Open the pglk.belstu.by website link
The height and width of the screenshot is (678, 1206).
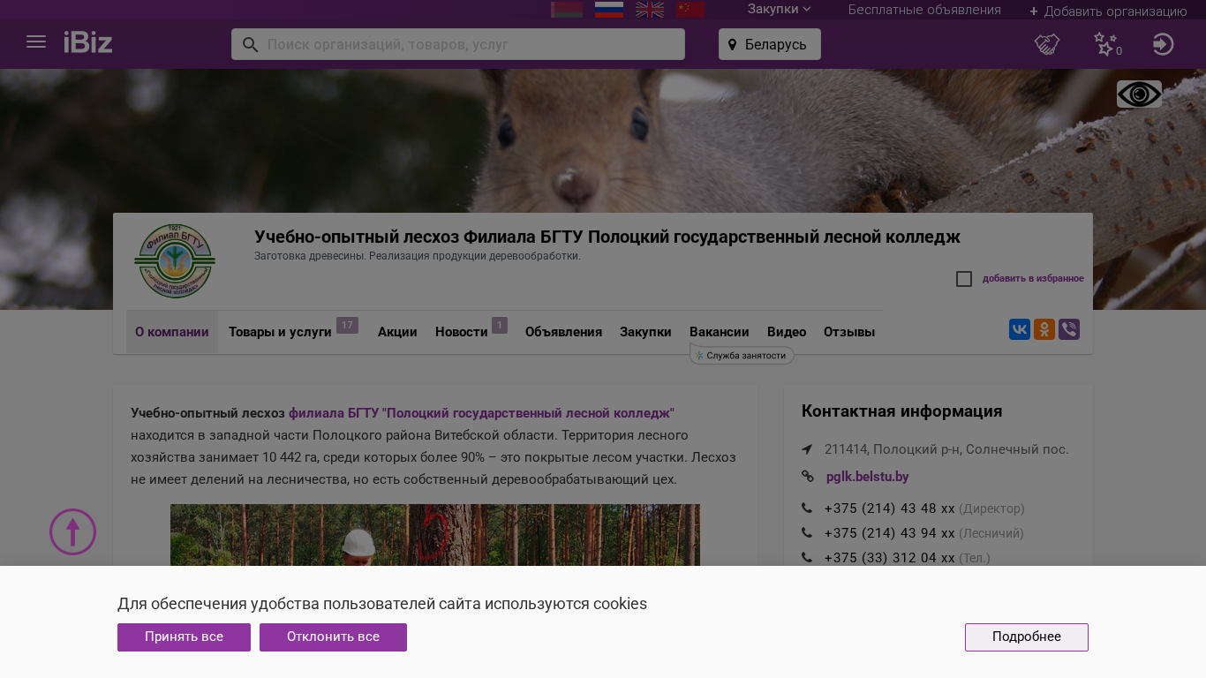tap(867, 477)
